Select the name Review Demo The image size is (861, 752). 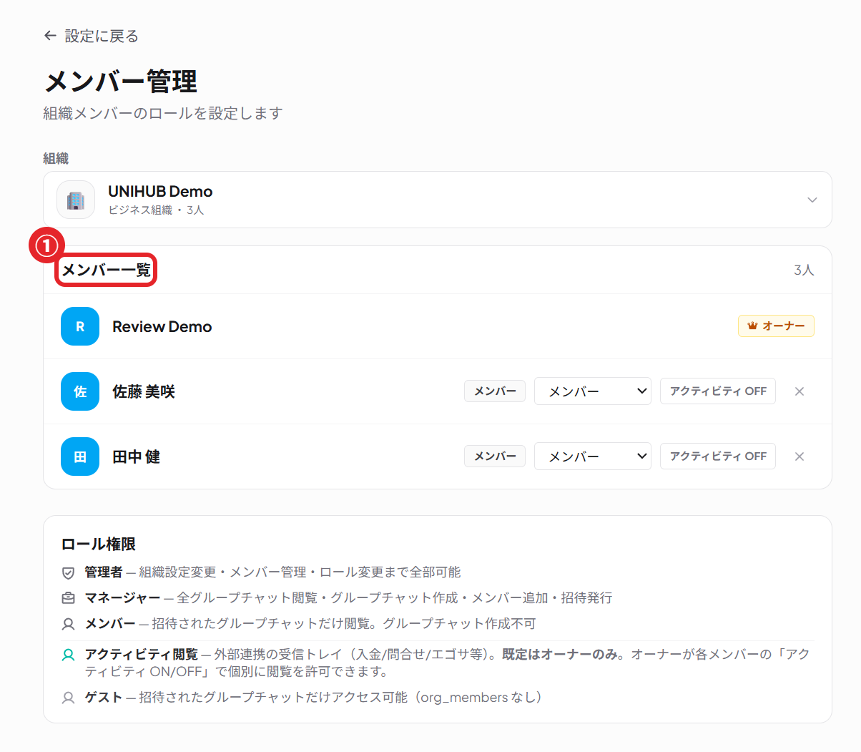(x=162, y=326)
